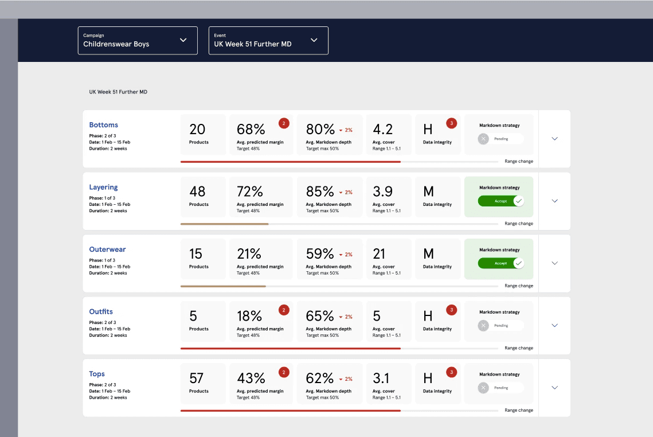
Task: Expand the Bottoms row with its chevron
Action: tap(555, 139)
